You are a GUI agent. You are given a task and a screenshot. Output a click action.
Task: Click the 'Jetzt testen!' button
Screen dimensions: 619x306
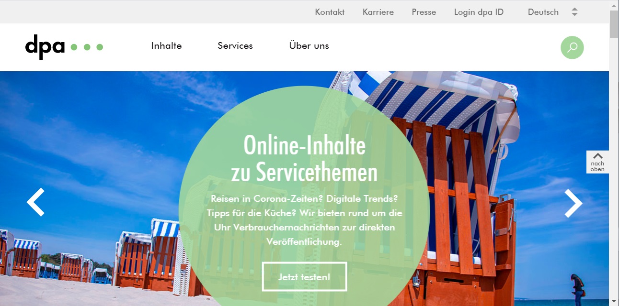click(x=304, y=277)
